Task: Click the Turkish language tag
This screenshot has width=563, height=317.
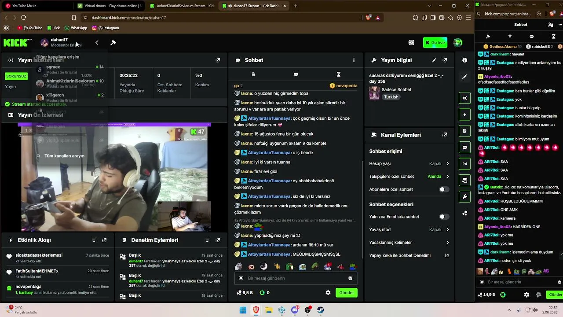Action: (391, 97)
